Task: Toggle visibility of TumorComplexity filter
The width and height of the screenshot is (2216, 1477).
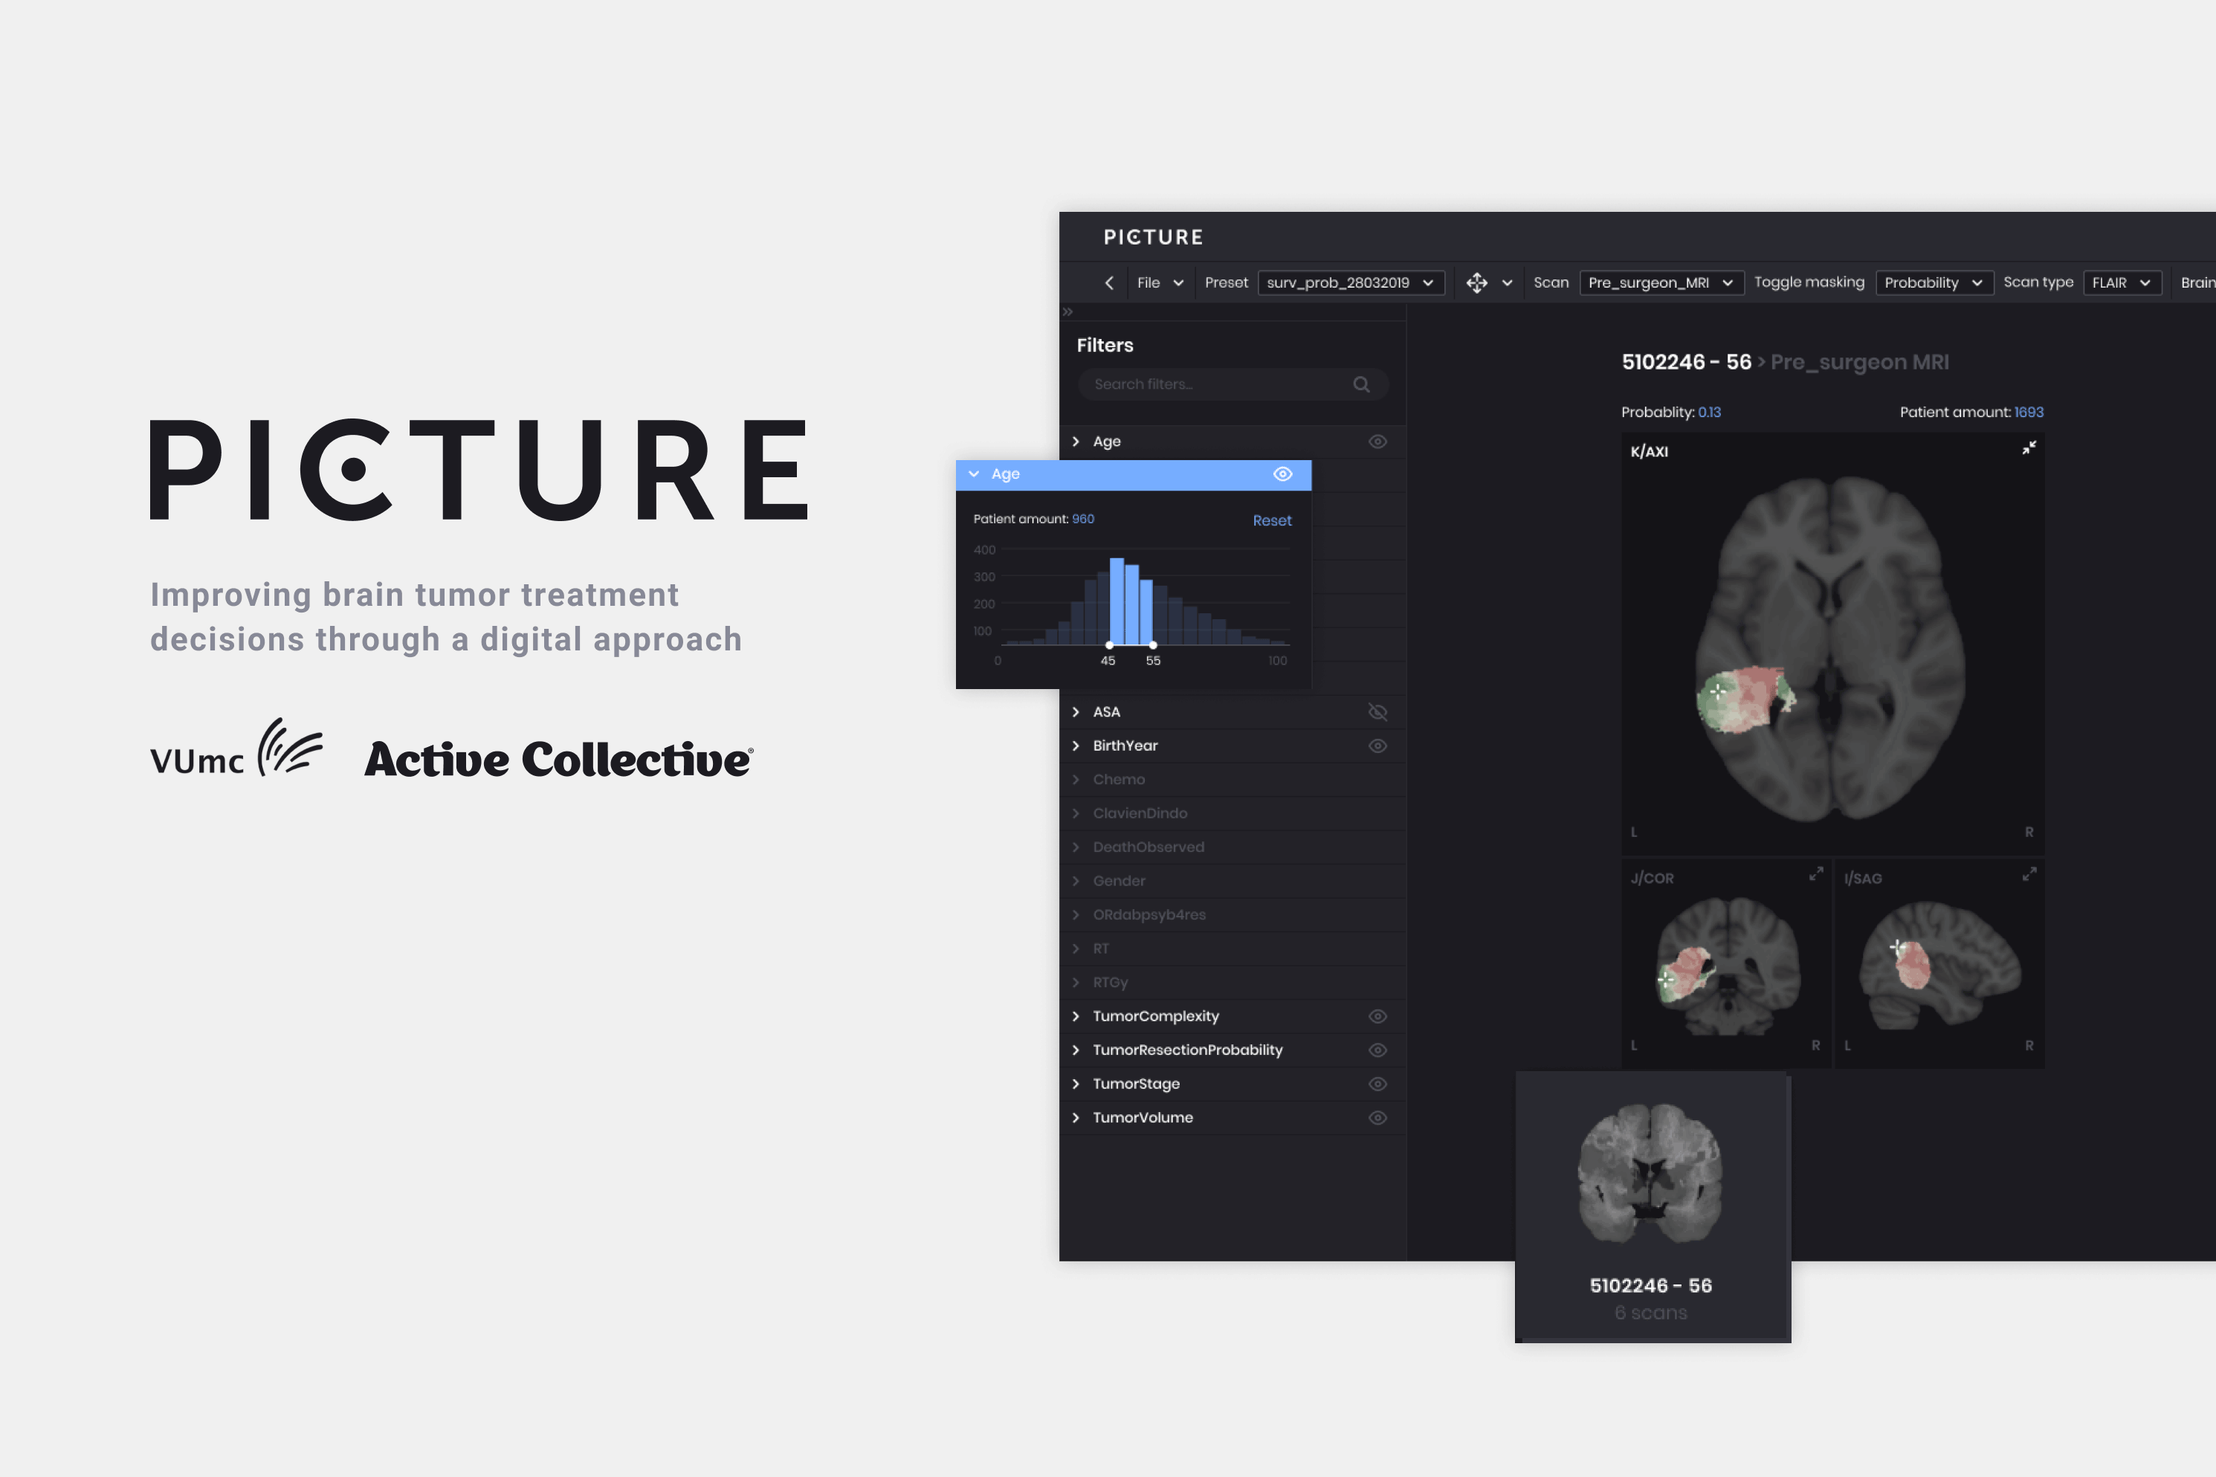Action: (x=1377, y=1016)
